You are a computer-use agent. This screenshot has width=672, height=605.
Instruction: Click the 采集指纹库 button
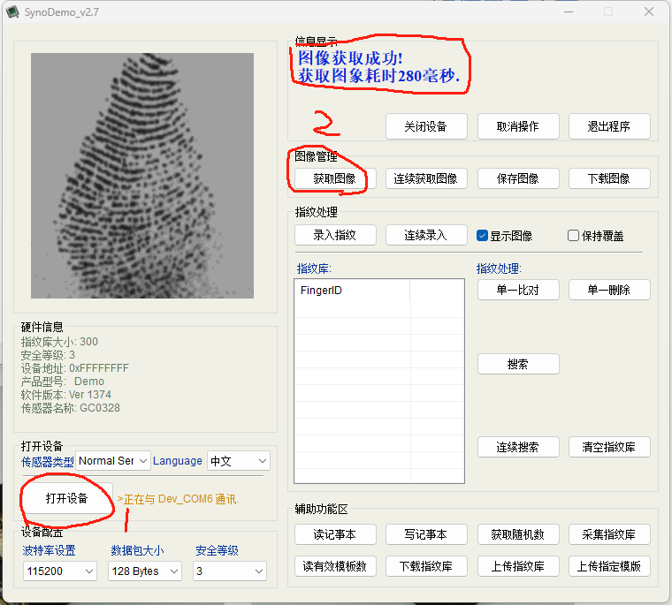tap(609, 534)
